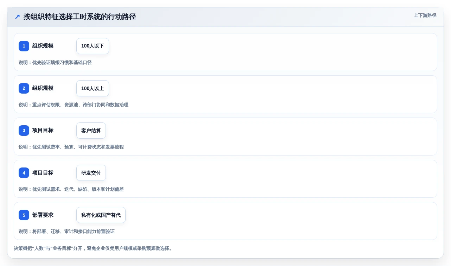Pick the 私有化或国产替代 chip
The image size is (451, 266).
101,215
